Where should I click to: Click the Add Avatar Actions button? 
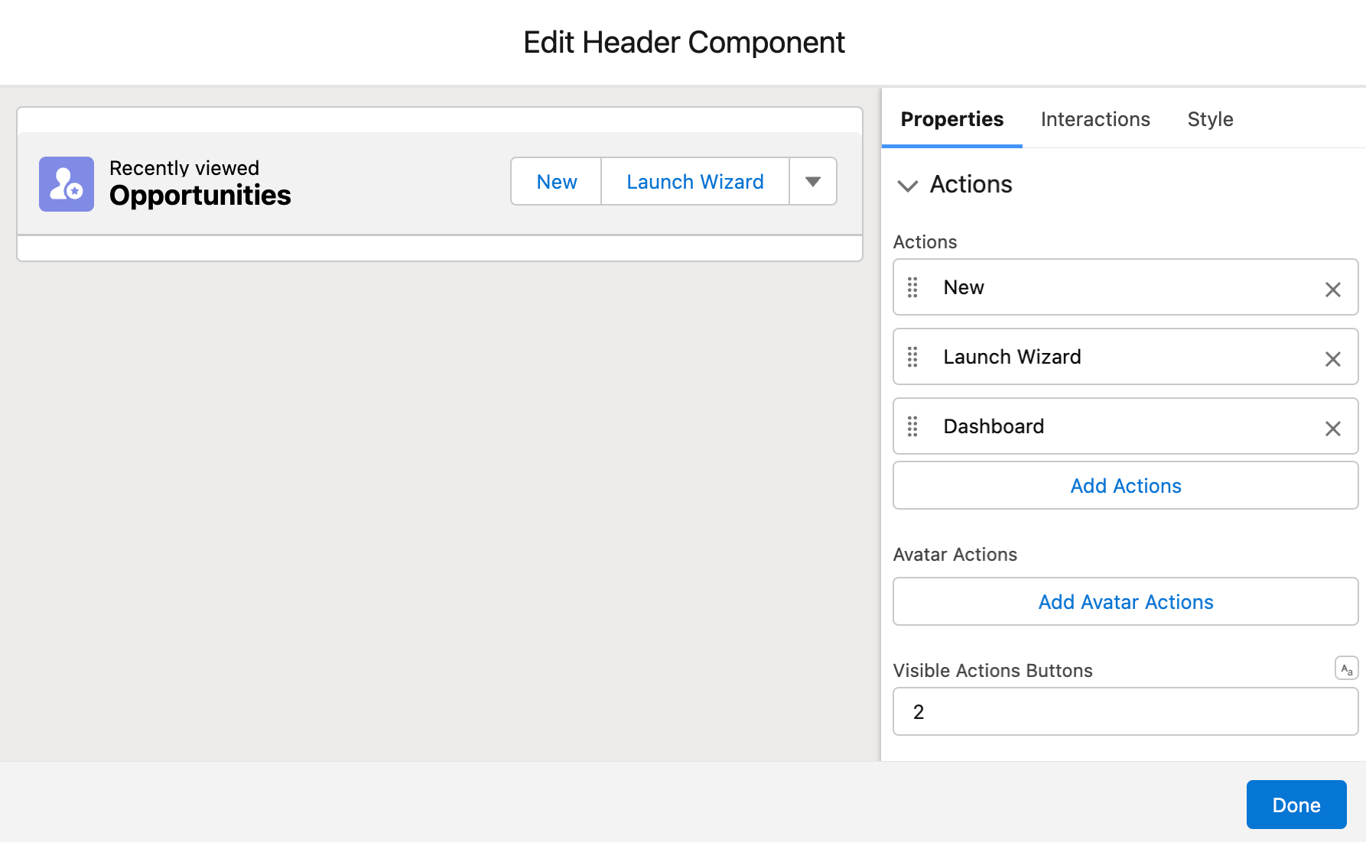(1126, 602)
